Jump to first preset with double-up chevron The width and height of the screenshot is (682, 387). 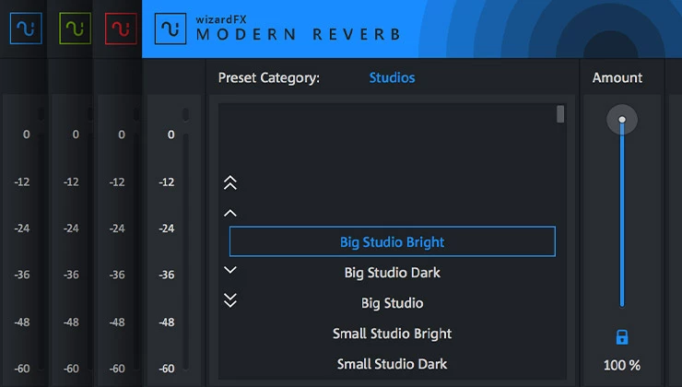[x=230, y=183]
